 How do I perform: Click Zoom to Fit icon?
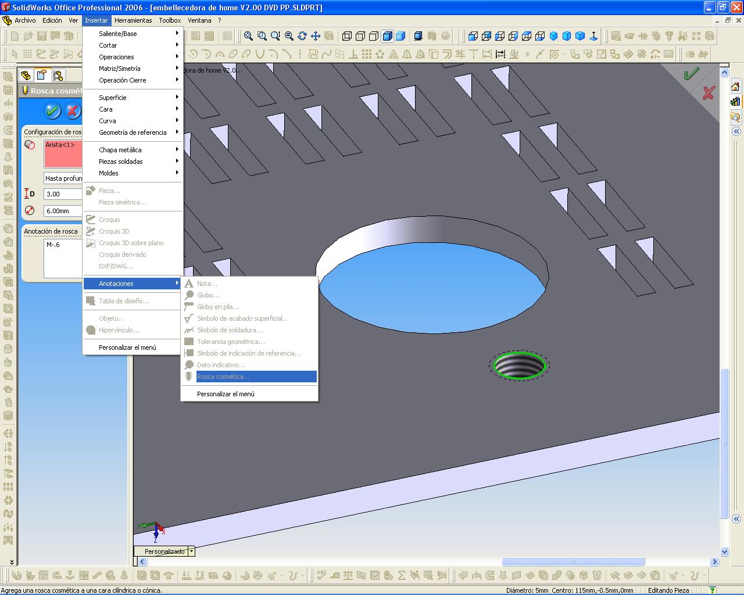click(248, 36)
